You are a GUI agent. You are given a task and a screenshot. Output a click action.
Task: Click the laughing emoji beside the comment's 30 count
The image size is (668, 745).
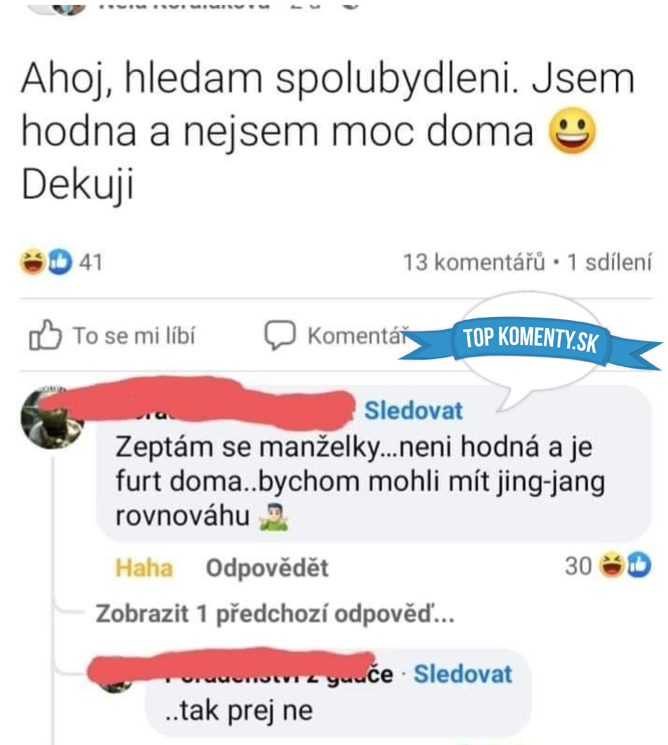(x=612, y=565)
